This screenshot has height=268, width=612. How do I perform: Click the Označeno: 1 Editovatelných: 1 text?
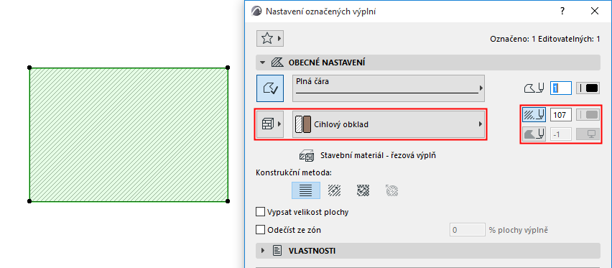(545, 39)
